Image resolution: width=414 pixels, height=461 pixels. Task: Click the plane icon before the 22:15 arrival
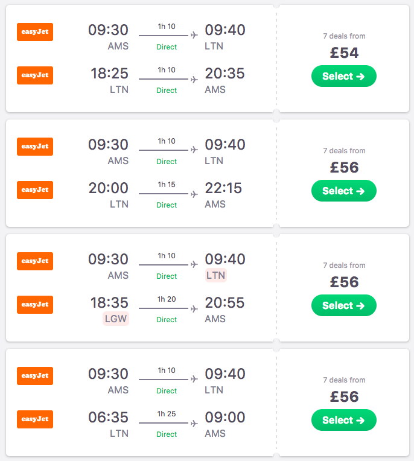tap(194, 194)
